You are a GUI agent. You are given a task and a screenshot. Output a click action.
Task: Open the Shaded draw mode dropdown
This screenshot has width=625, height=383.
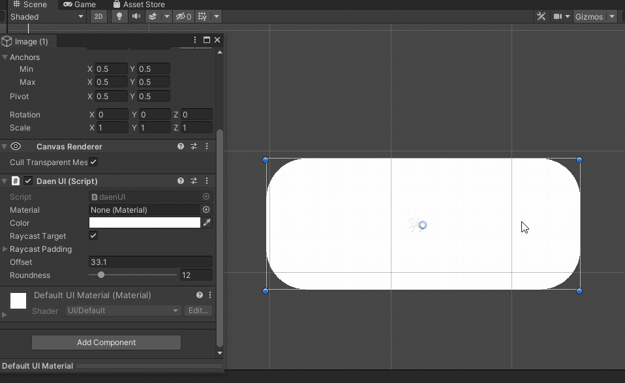click(46, 17)
